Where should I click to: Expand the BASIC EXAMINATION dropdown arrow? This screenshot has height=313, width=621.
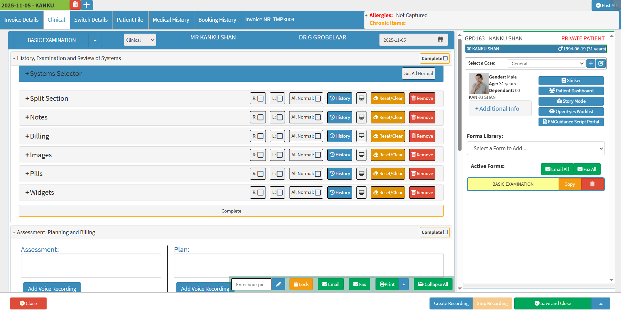(x=95, y=40)
